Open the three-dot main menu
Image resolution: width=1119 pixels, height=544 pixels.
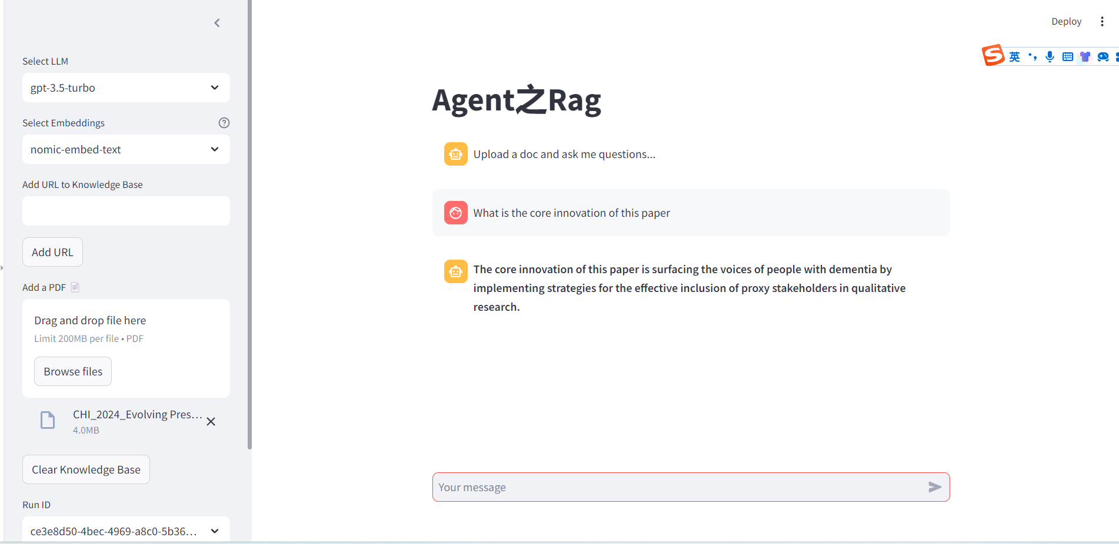click(x=1102, y=22)
